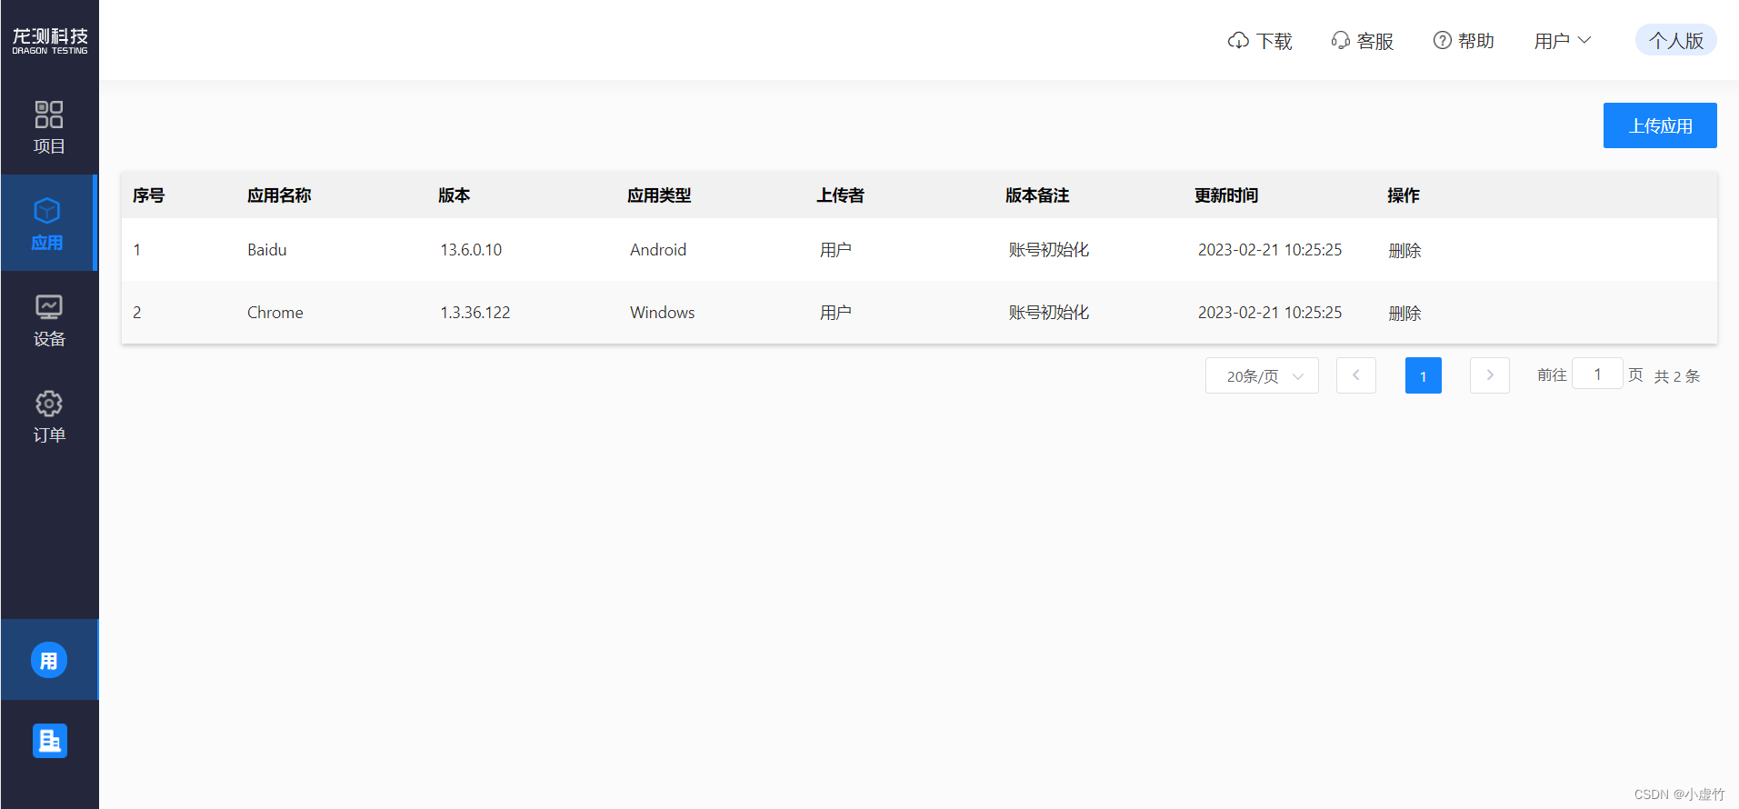
Task: Open the 帮助 help link
Action: click(1464, 41)
